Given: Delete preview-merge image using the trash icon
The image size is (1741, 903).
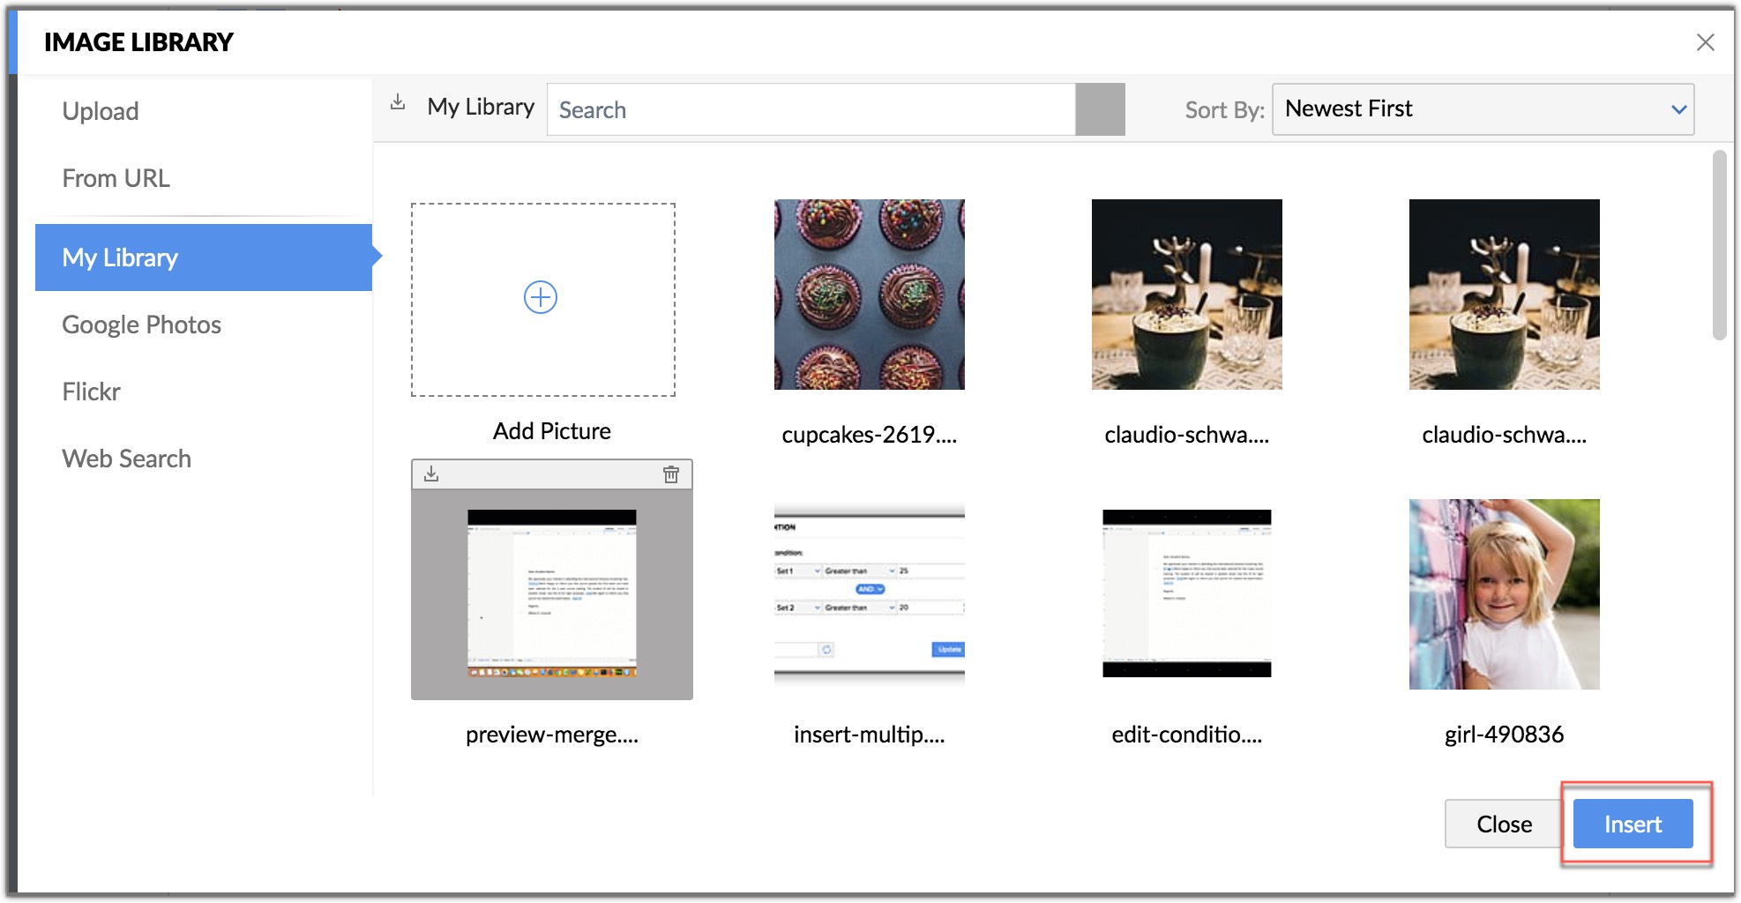Looking at the screenshot, I should [671, 474].
